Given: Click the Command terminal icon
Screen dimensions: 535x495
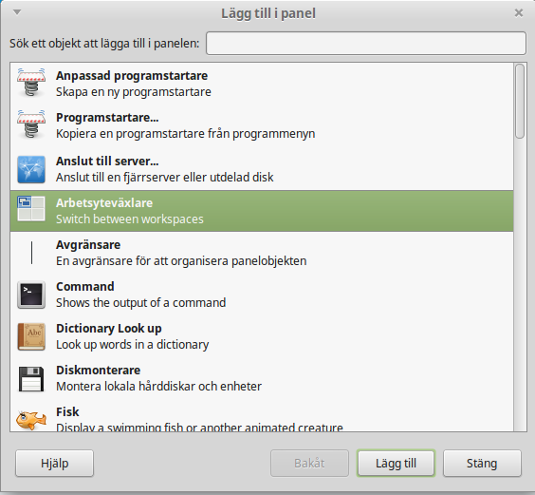Looking at the screenshot, I should click(31, 295).
